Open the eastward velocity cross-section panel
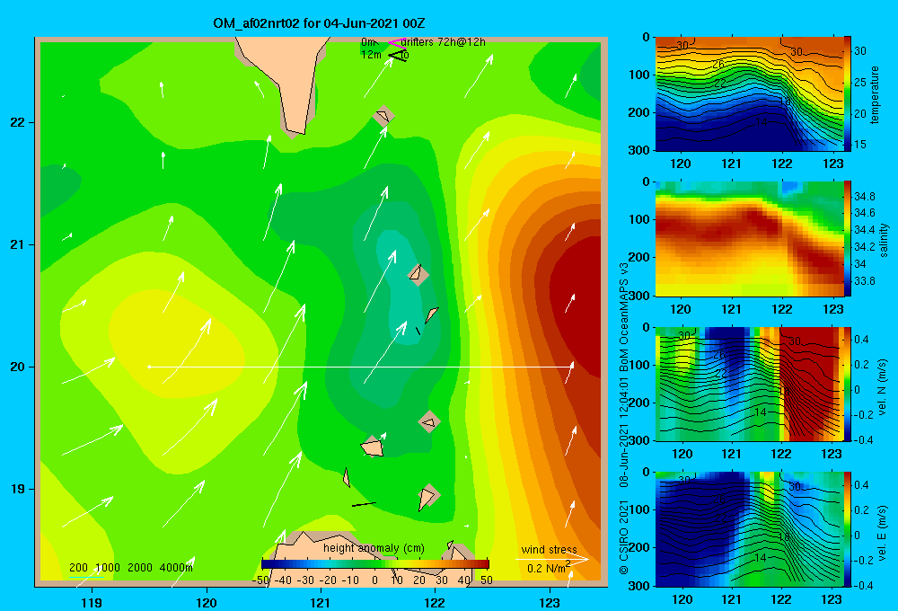898x611 pixels. pos(749,529)
